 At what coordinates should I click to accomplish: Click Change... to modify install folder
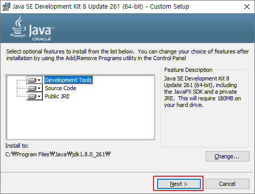pos(227,156)
